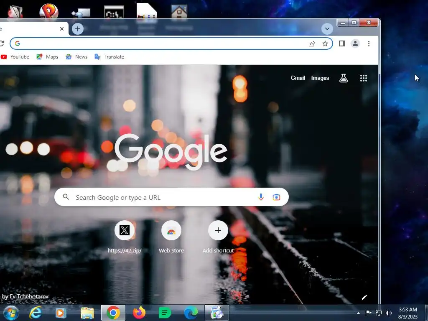Viewport: 428px width, 321px height.
Task: Start voice search with microphone
Action: 261,197
